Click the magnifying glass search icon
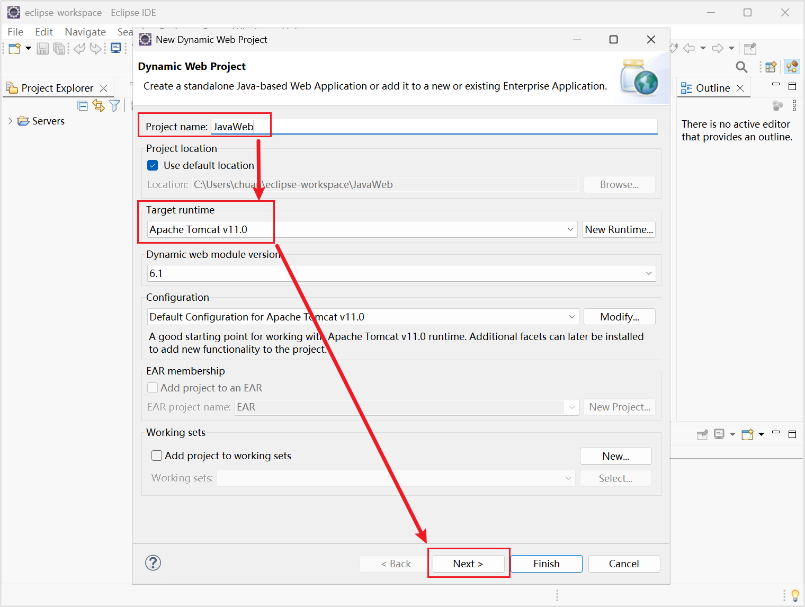The image size is (805, 607). [741, 67]
